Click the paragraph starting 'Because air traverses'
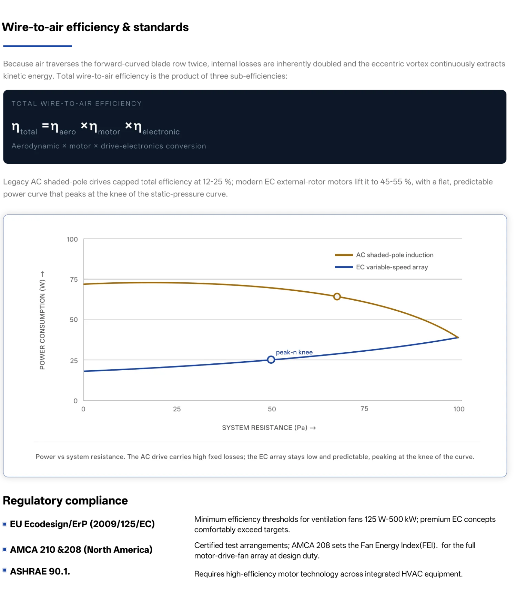Image resolution: width=517 pixels, height=593 pixels. click(254, 70)
